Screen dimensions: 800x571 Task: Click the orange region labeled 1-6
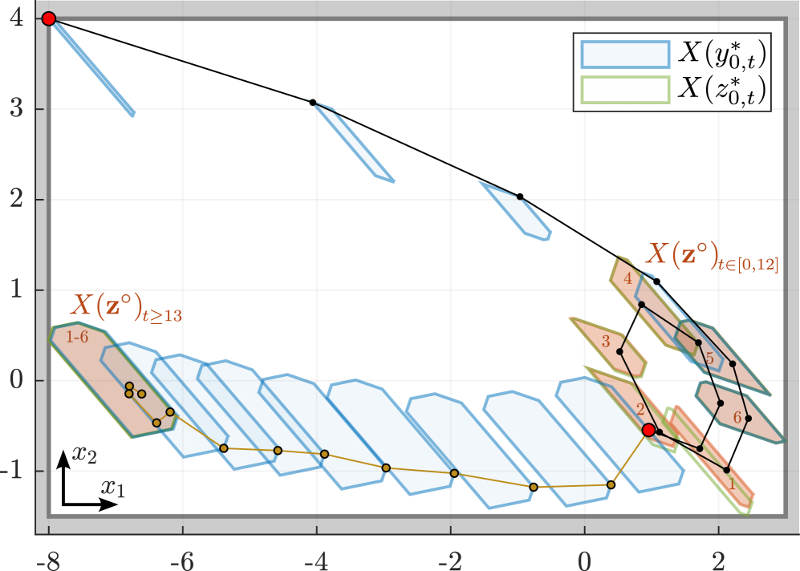[79, 338]
